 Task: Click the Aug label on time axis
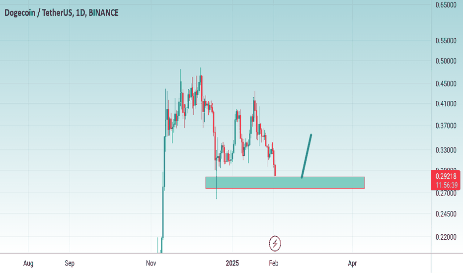pos(28,263)
